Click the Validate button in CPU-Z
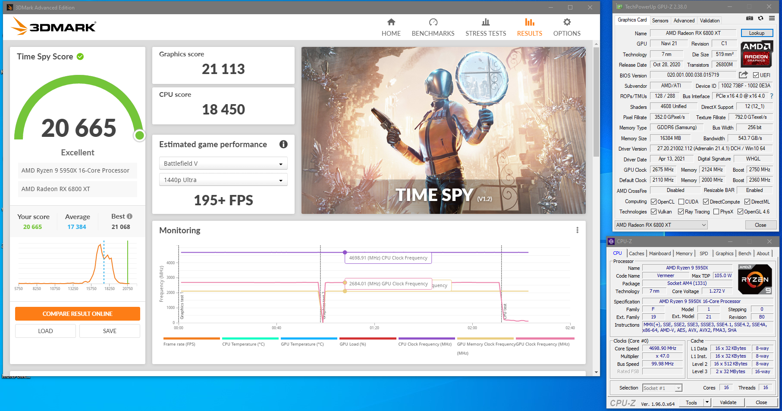 [728, 402]
